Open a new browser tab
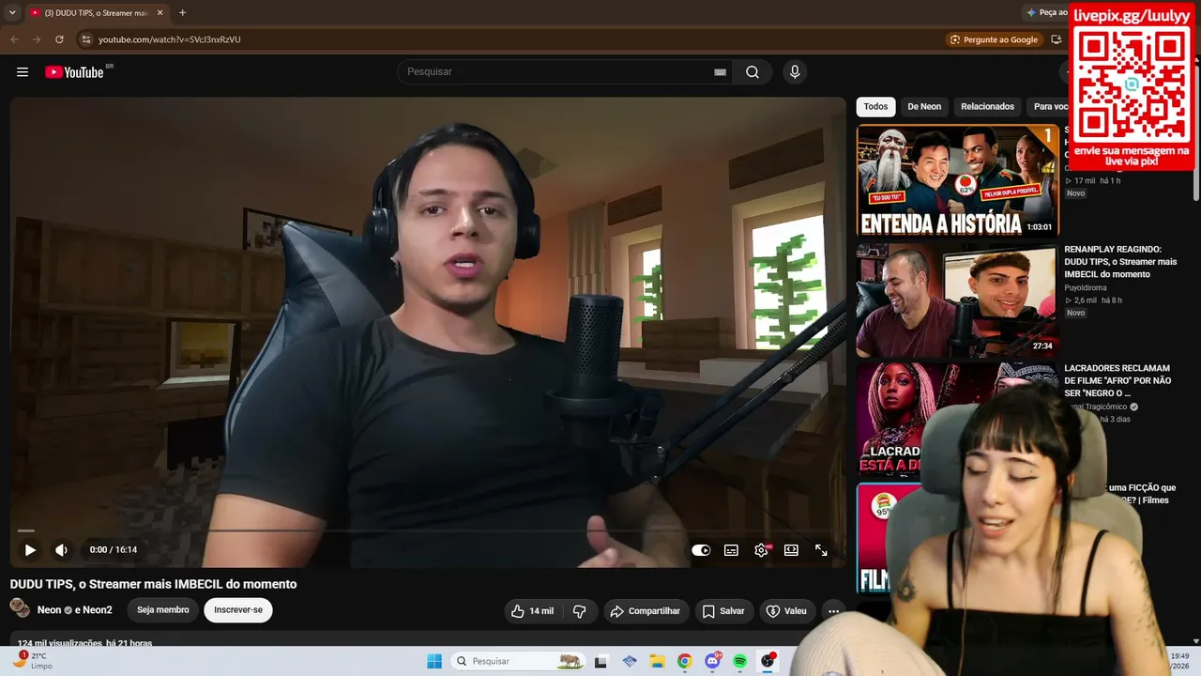This screenshot has width=1201, height=676. 182,13
